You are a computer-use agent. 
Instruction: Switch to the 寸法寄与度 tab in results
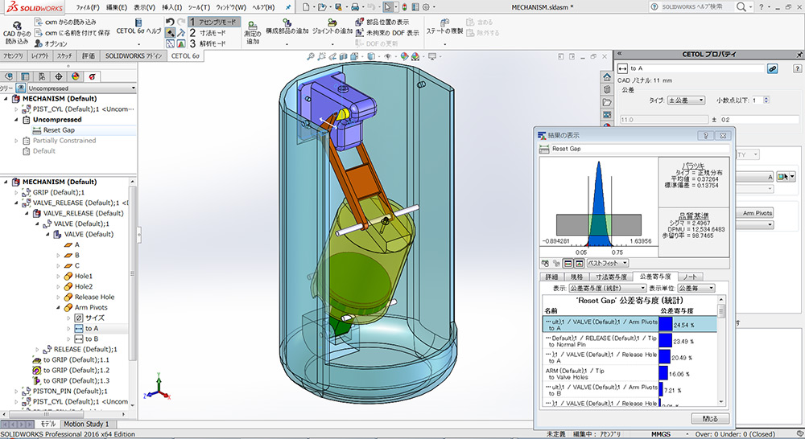point(611,277)
